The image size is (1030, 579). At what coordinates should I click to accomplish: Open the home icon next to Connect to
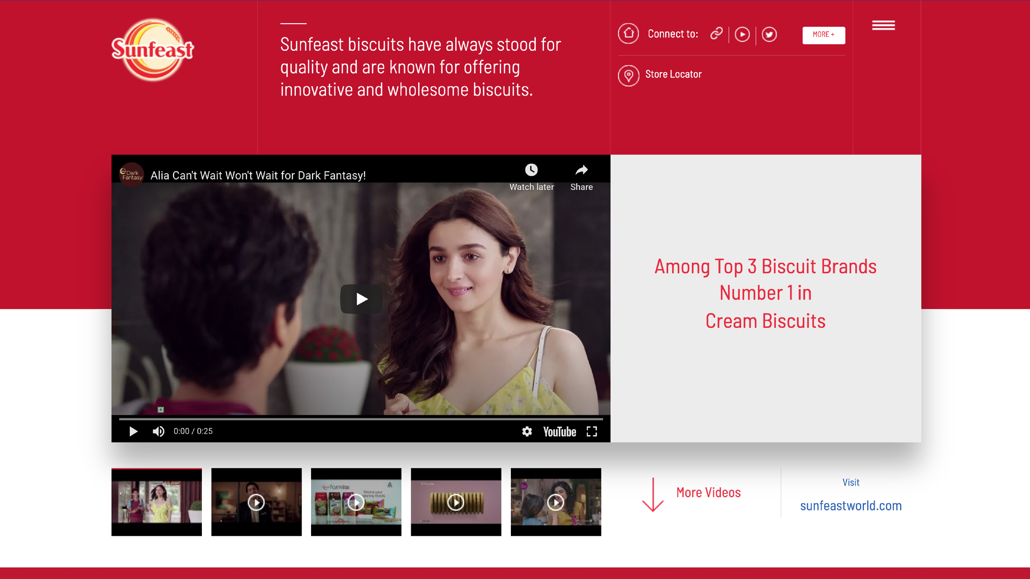click(x=628, y=33)
